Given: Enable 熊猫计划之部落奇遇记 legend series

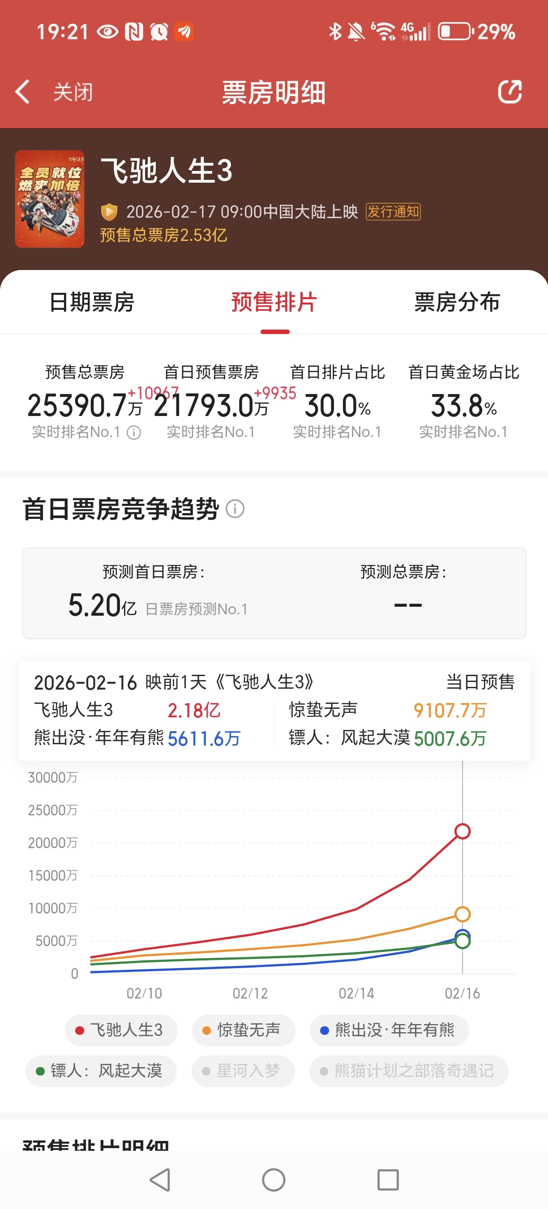Looking at the screenshot, I should click(x=409, y=1071).
